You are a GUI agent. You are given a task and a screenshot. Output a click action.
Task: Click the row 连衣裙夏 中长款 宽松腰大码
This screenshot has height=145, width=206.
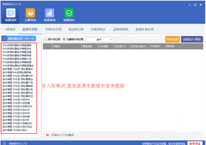[17, 83]
